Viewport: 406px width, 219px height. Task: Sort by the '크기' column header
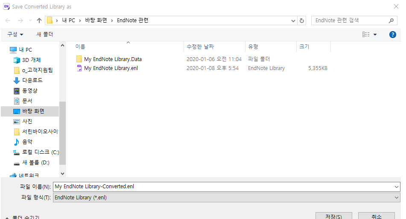(x=304, y=47)
